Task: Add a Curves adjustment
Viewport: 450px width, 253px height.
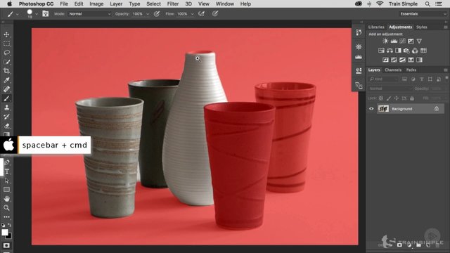Action: point(402,41)
